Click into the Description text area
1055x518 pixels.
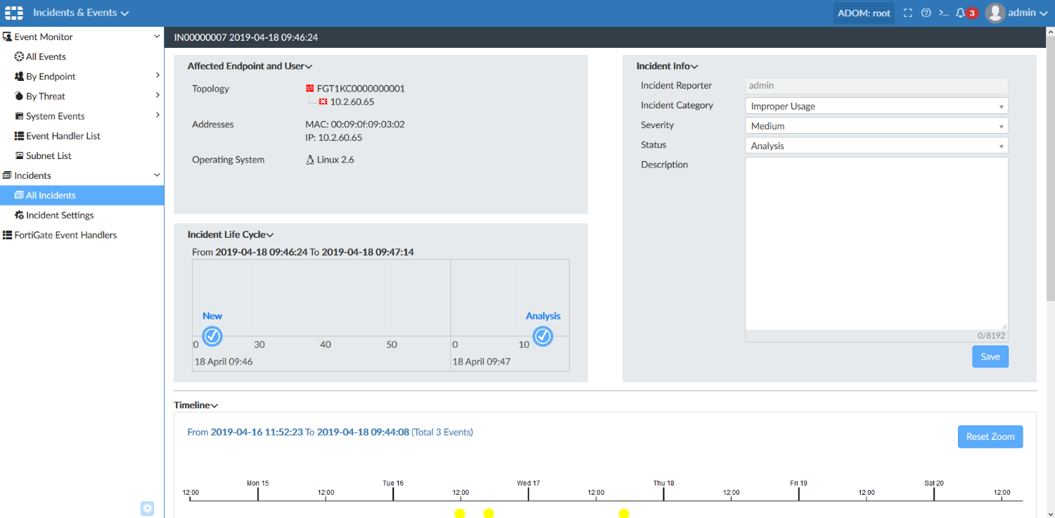(876, 244)
